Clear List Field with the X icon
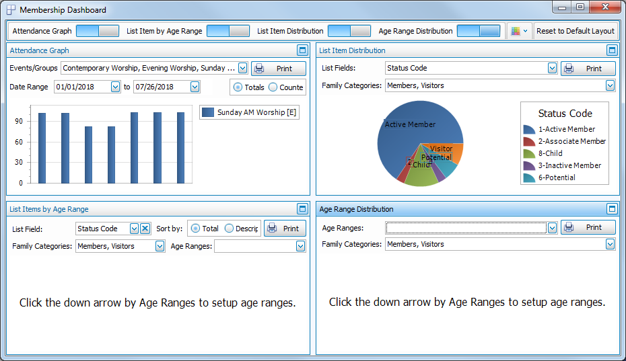Viewport: 626px width, 361px height. coord(145,229)
